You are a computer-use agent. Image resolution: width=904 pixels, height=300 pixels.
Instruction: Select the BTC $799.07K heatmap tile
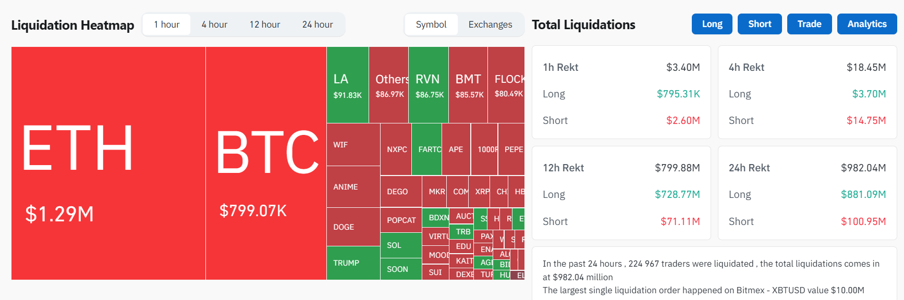coord(266,163)
